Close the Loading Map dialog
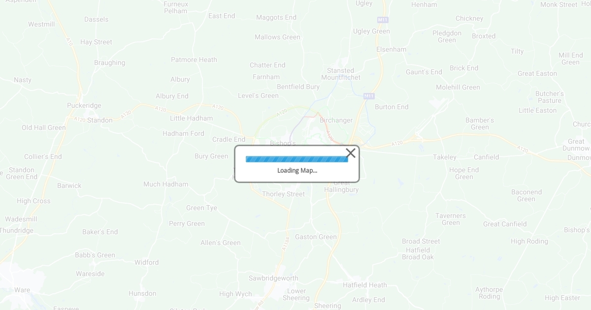 point(351,153)
